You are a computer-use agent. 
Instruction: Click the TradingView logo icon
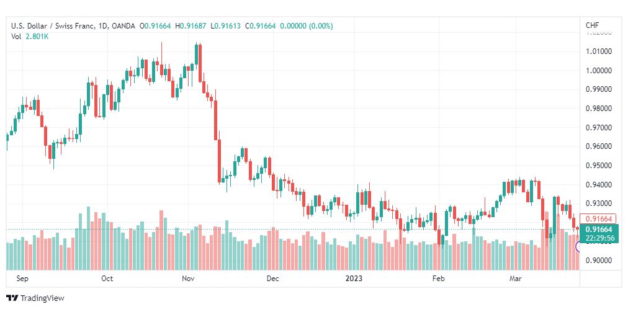coord(12,298)
